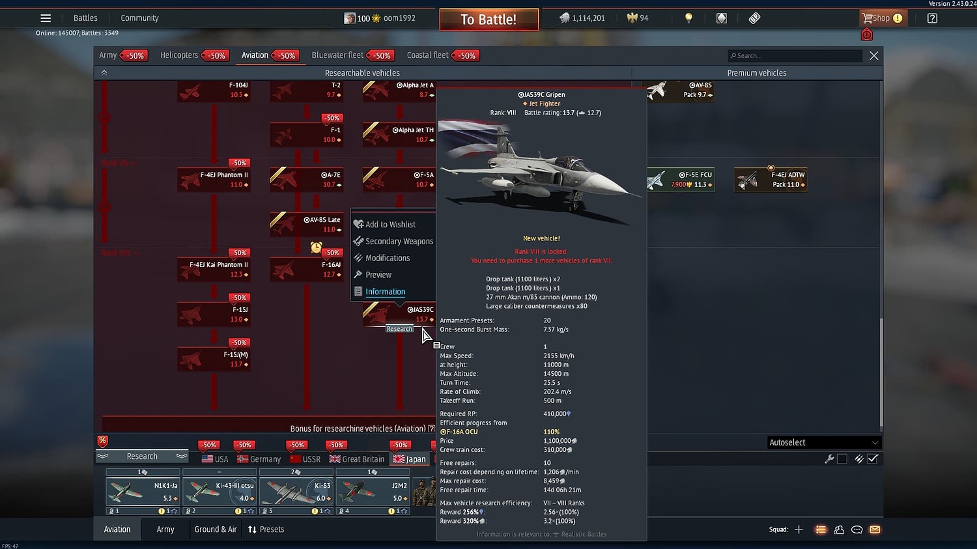Select Information in the context menu
The height and width of the screenshot is (549, 977).
pos(384,291)
